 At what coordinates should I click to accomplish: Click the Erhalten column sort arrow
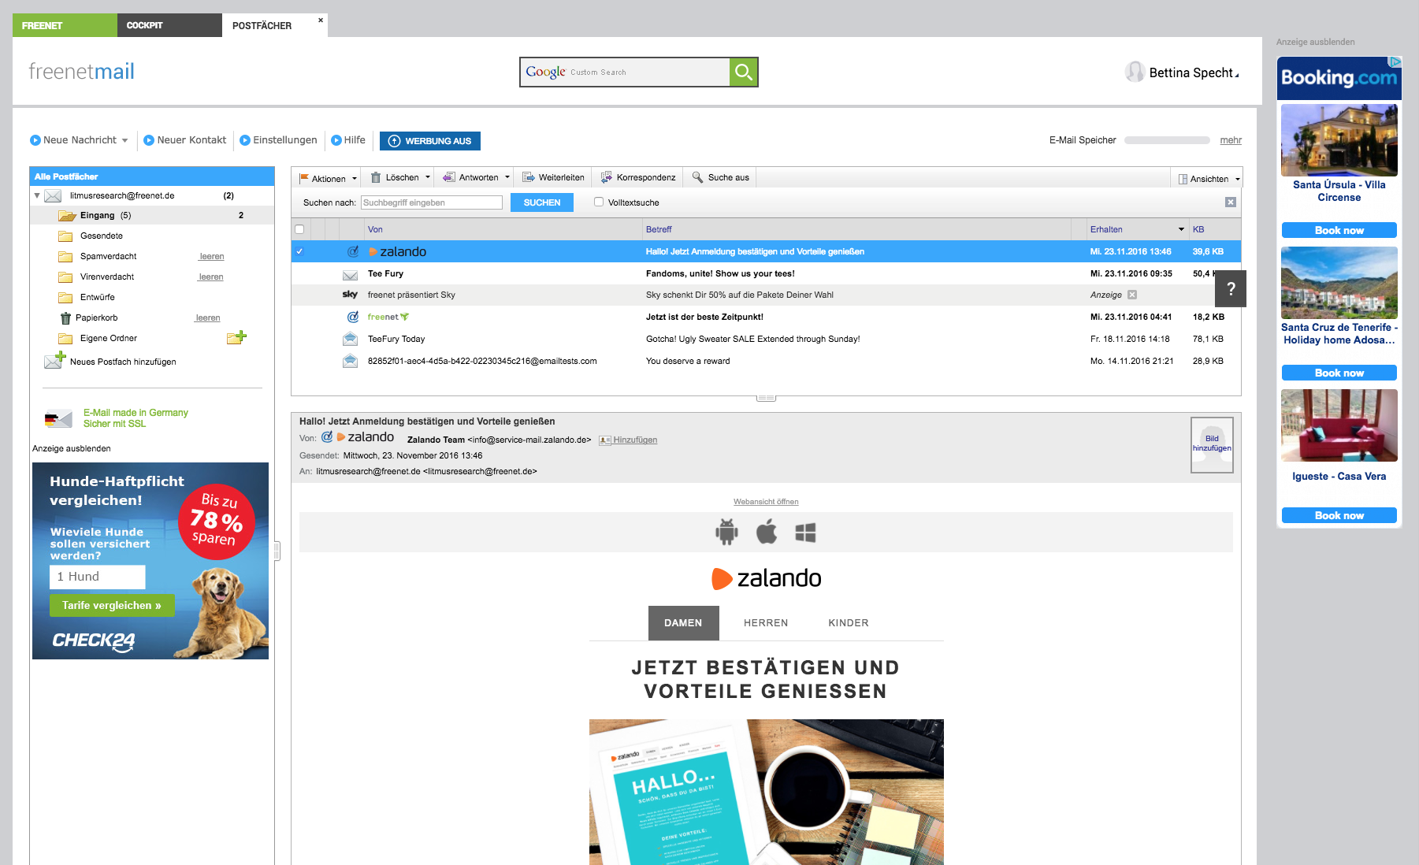tap(1181, 229)
